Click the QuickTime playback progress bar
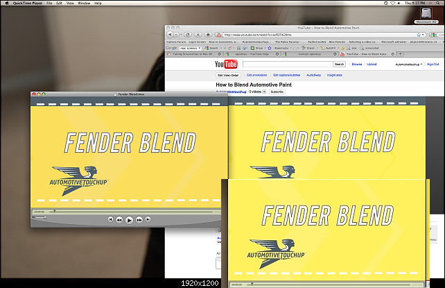 (131, 212)
